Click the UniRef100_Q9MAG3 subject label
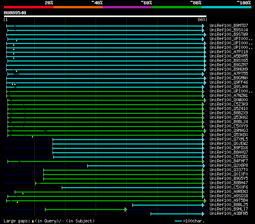This screenshot has width=255, height=224. click(229, 130)
